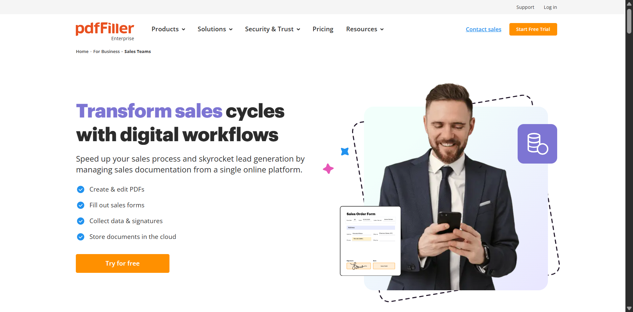Click the checkmark icon beside Store documents in the cloud

80,237
